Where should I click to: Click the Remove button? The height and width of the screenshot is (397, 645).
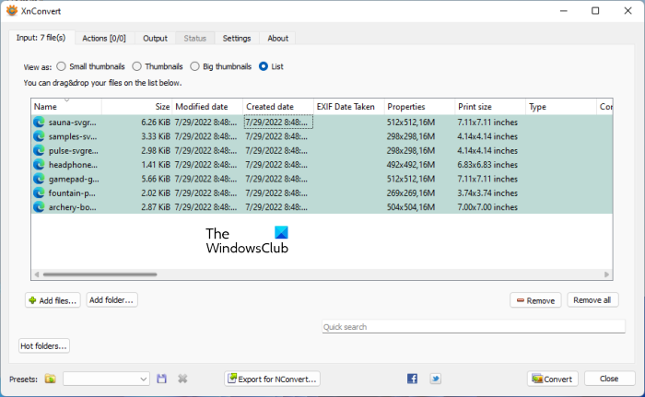(535, 300)
